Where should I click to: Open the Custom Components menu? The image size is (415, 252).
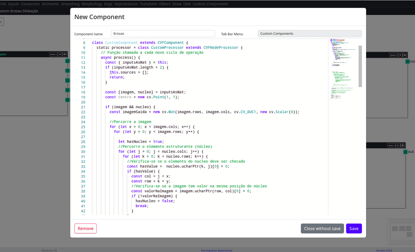pyautogui.click(x=210, y=4)
